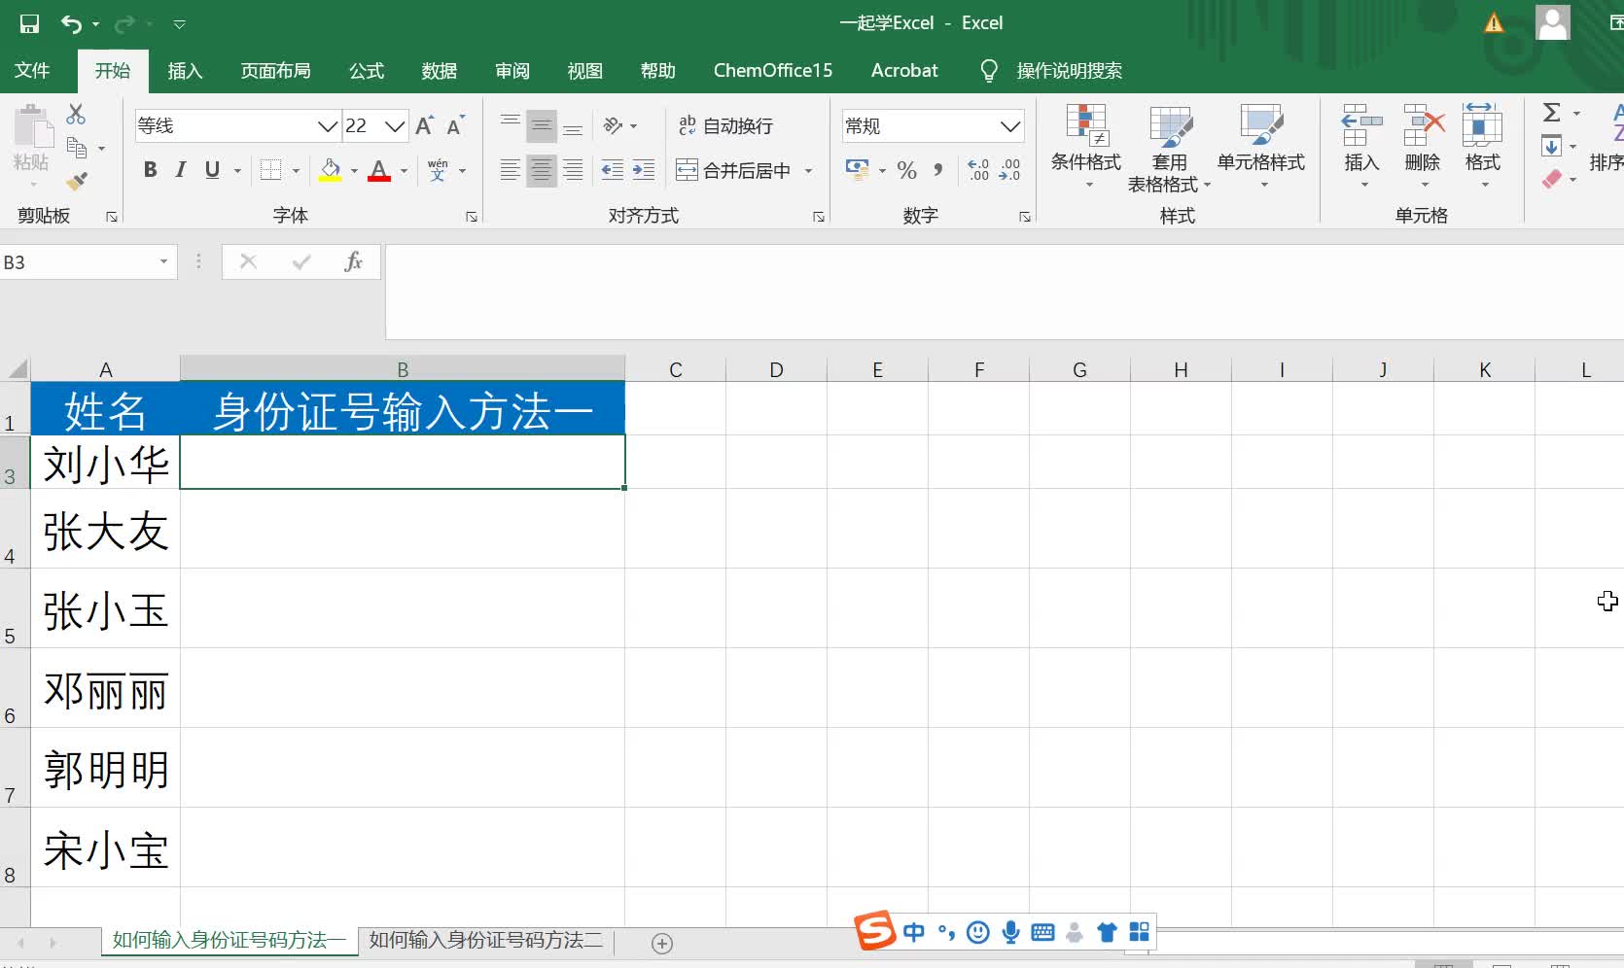Click the 删除 Delete cells button

click(1423, 147)
